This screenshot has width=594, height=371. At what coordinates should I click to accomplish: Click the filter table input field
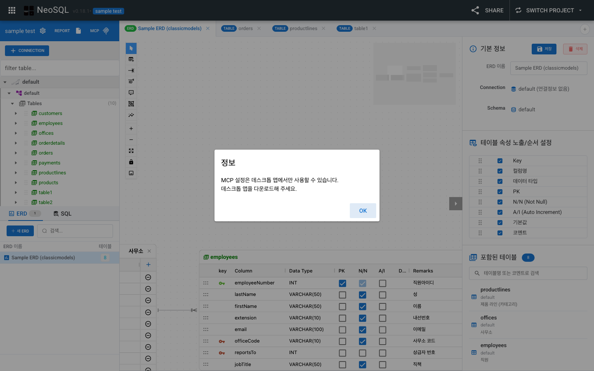pos(59,68)
